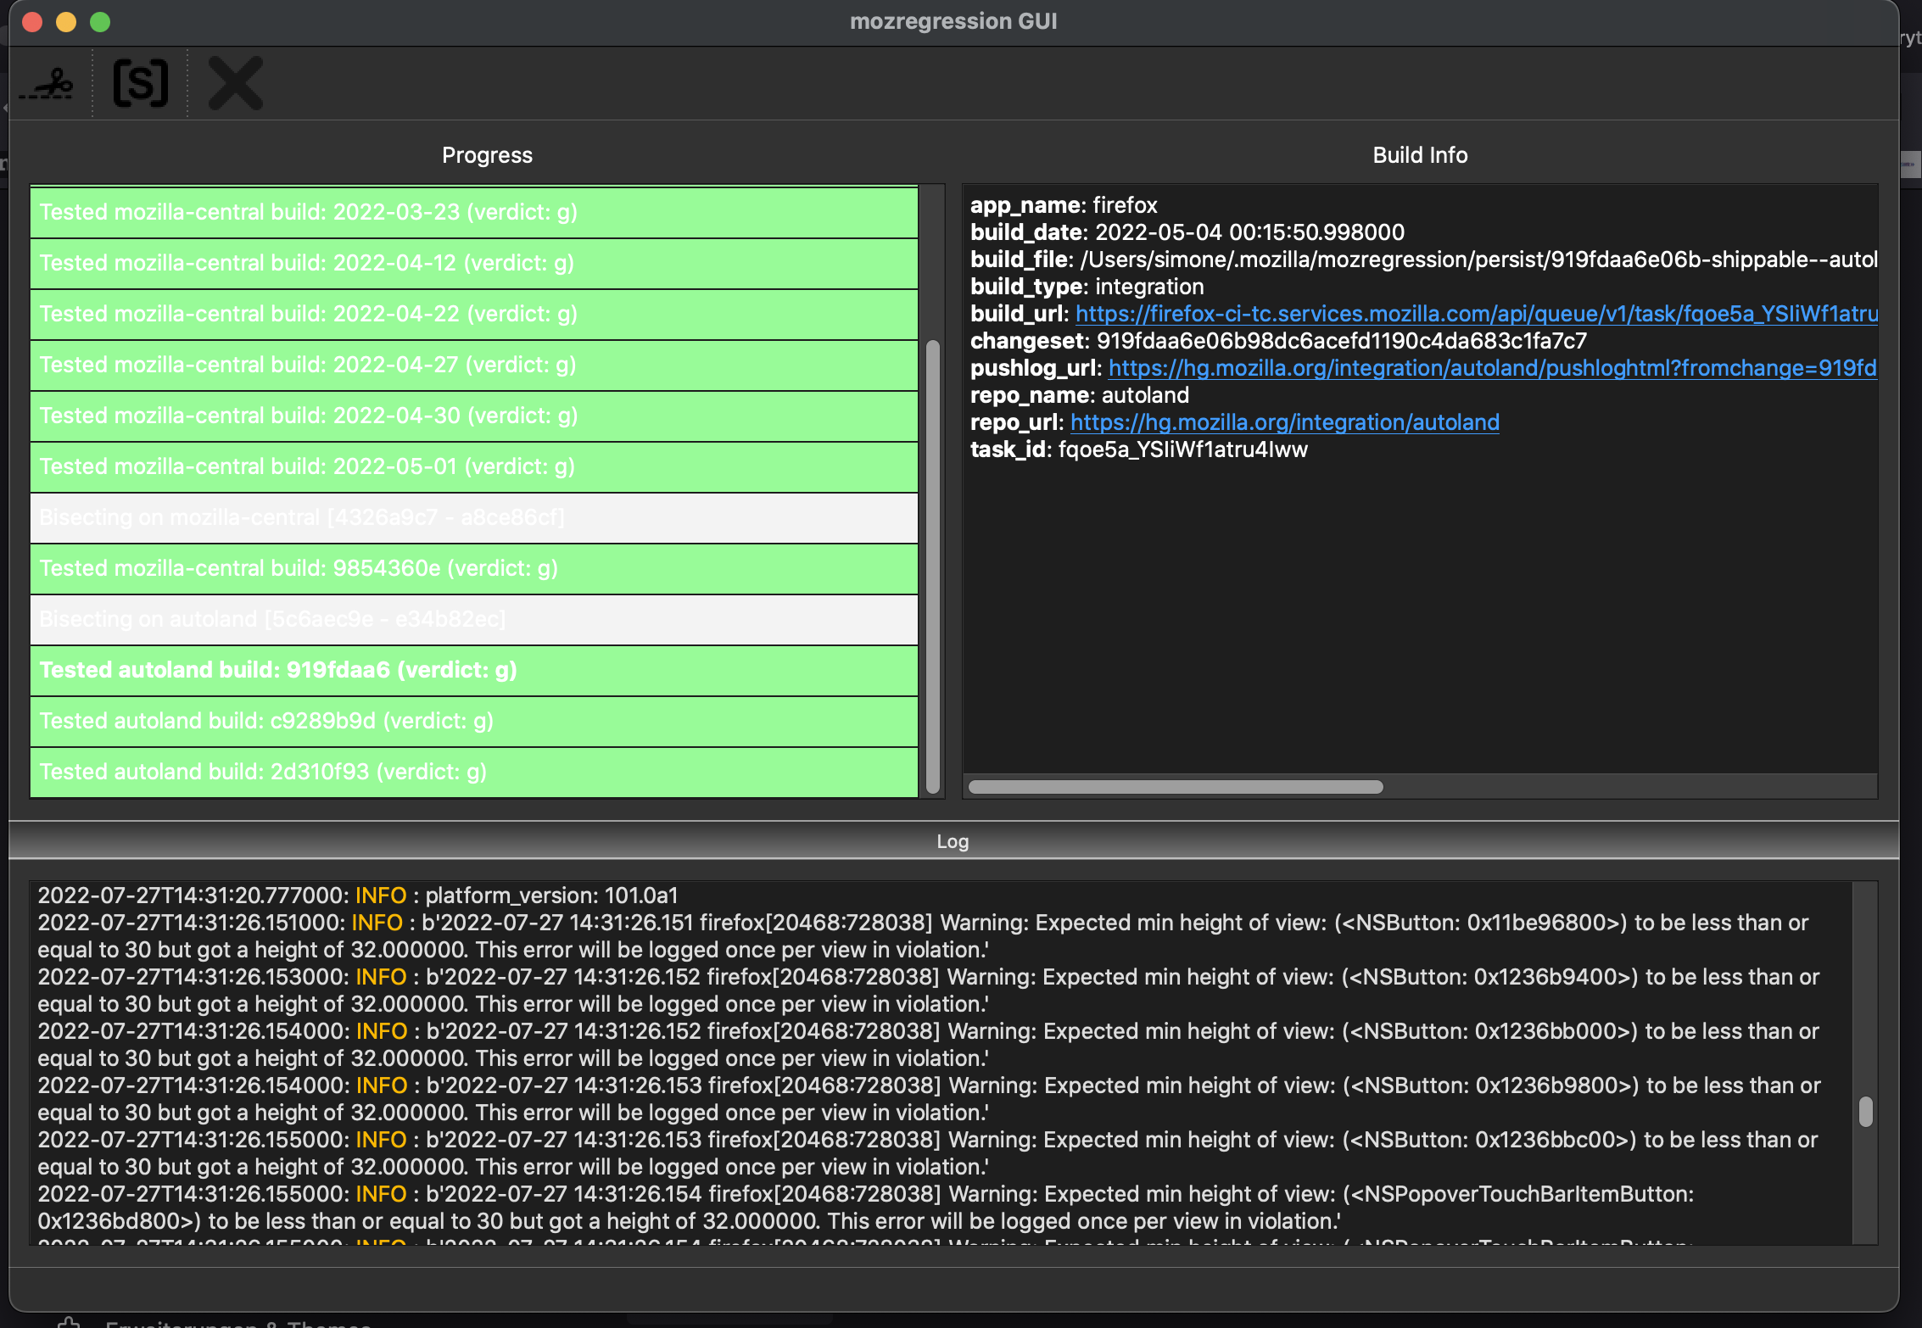The width and height of the screenshot is (1922, 1328).
Task: Select the 2022-04-22 mozilla-central build row
Action: (473, 314)
